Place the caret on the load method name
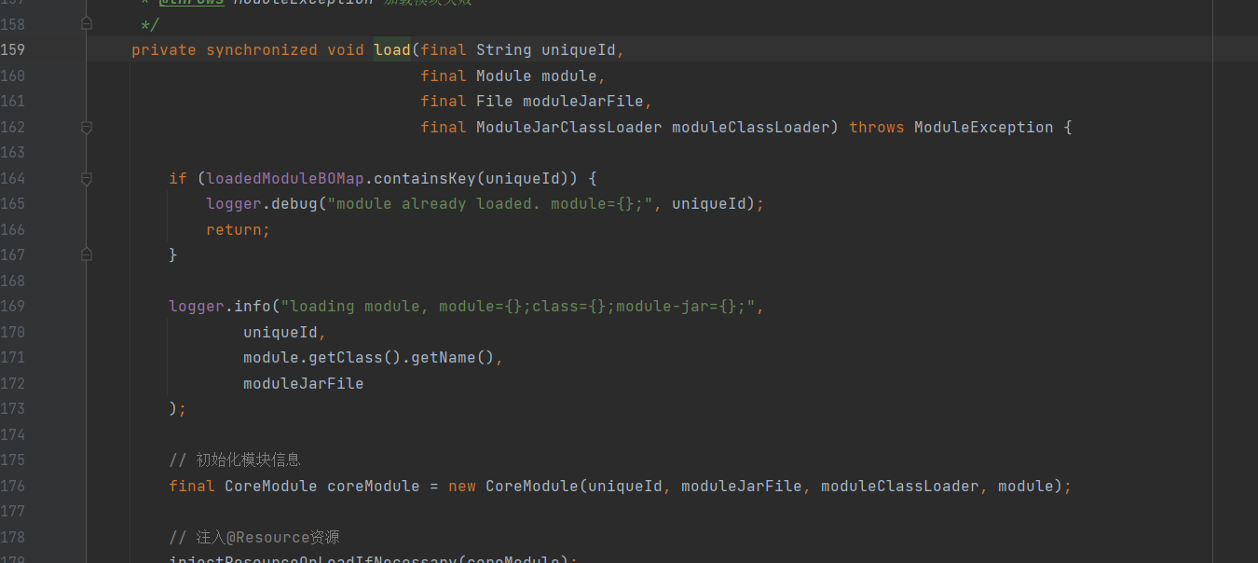Viewport: 1258px width, 563px height. [x=391, y=49]
